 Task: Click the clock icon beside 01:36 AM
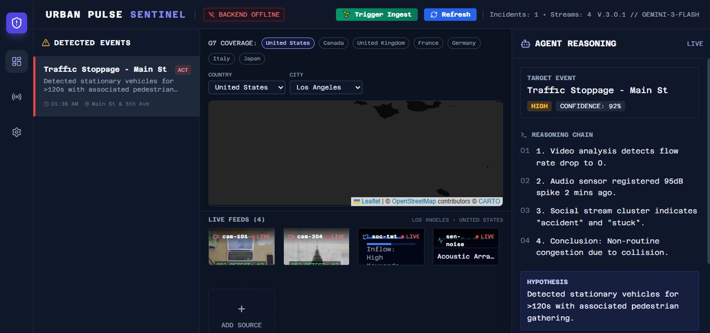[x=46, y=104]
